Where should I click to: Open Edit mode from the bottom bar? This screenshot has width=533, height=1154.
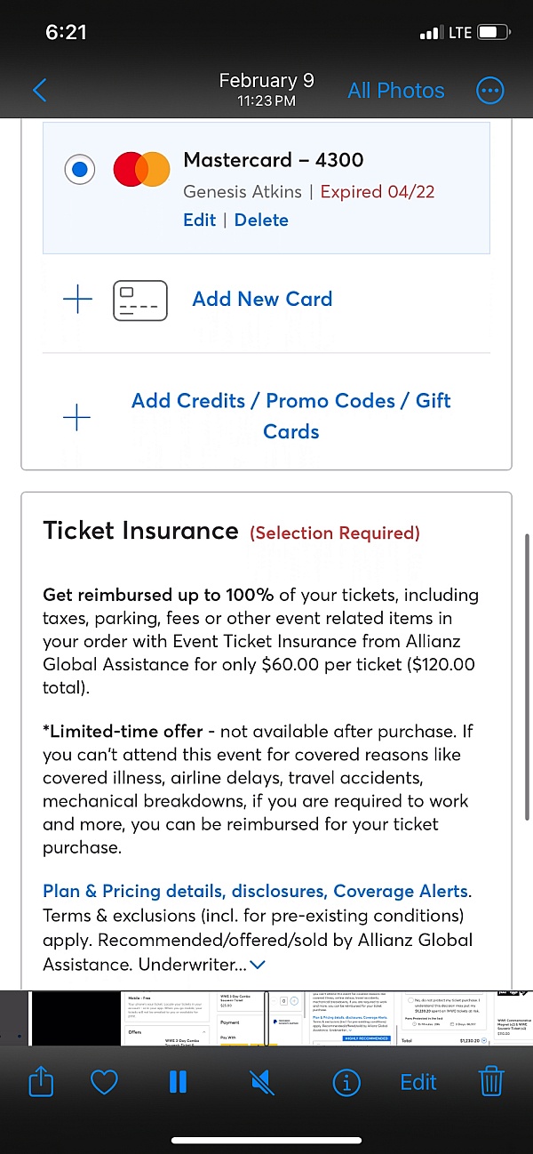[x=418, y=1081]
